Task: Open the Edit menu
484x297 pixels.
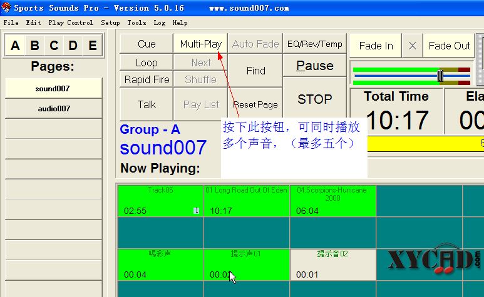Action: point(33,23)
